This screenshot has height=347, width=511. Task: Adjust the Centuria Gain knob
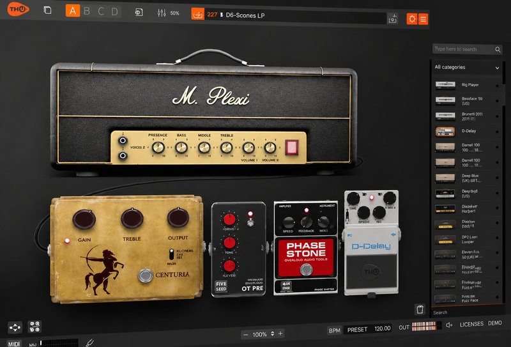pos(84,219)
